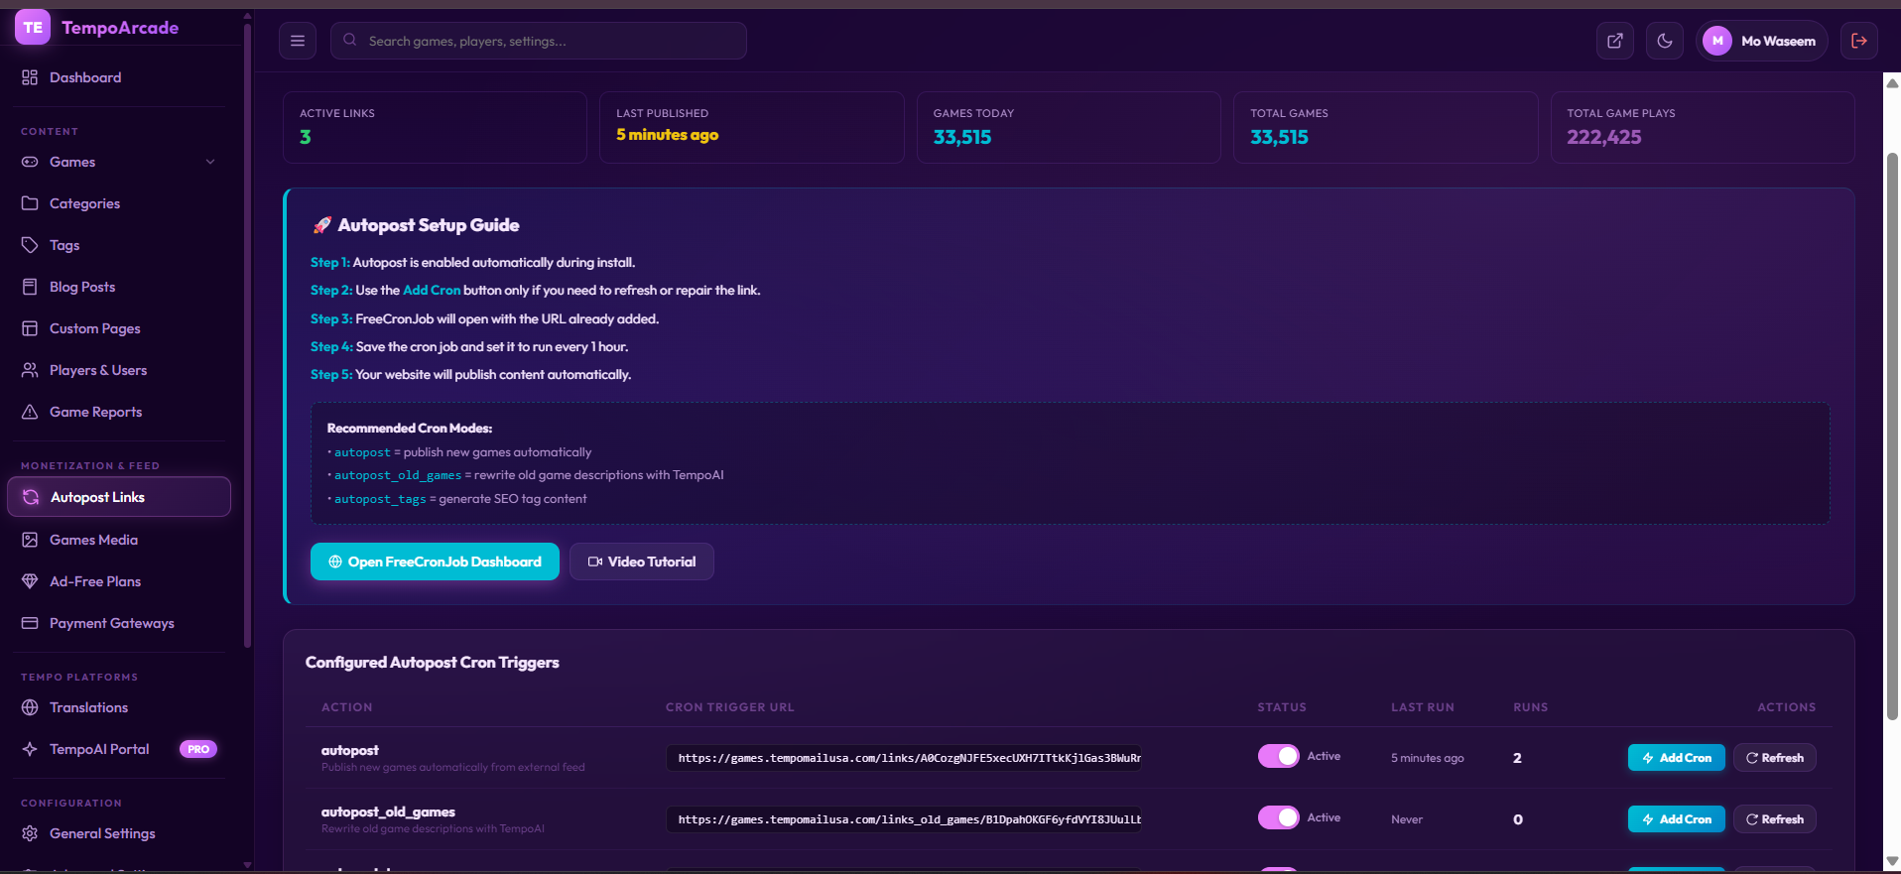The width and height of the screenshot is (1901, 874).
Task: Click the autopost cron trigger URL field
Action: pos(904,758)
